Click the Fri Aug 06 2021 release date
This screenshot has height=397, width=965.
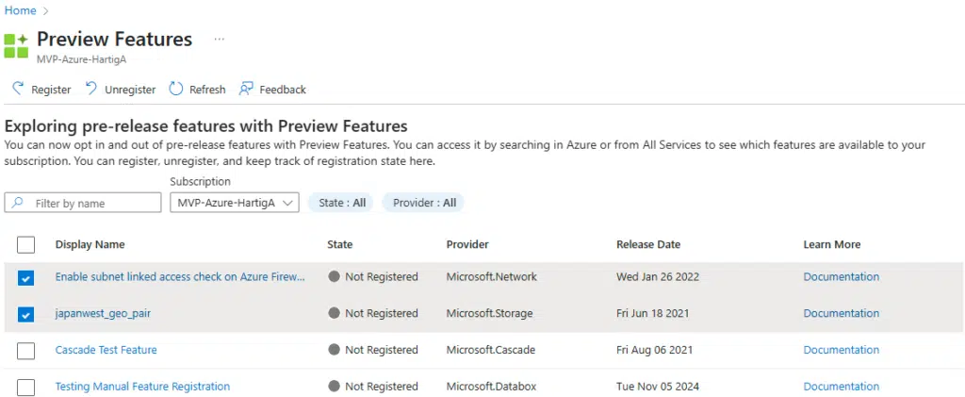tap(654, 350)
